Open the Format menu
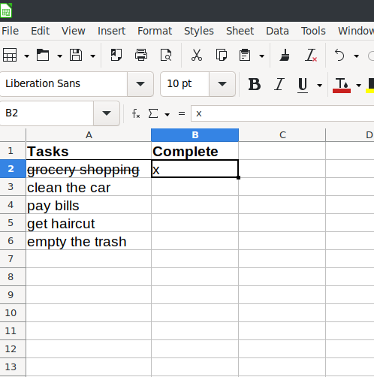This screenshot has width=374, height=377. point(155,31)
